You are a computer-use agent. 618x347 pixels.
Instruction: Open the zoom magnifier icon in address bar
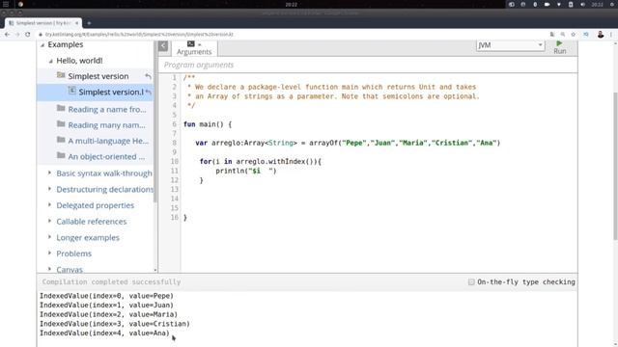pyautogui.click(x=563, y=35)
